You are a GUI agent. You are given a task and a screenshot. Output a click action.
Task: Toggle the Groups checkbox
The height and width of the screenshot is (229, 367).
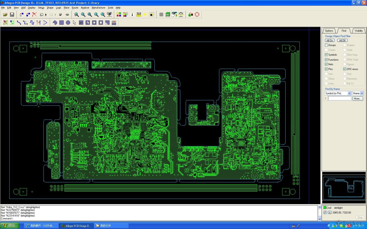[326, 45]
